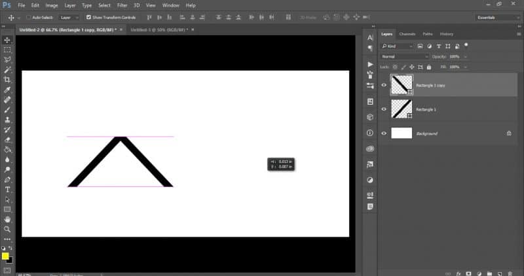Choose the Crop tool

tap(7, 80)
